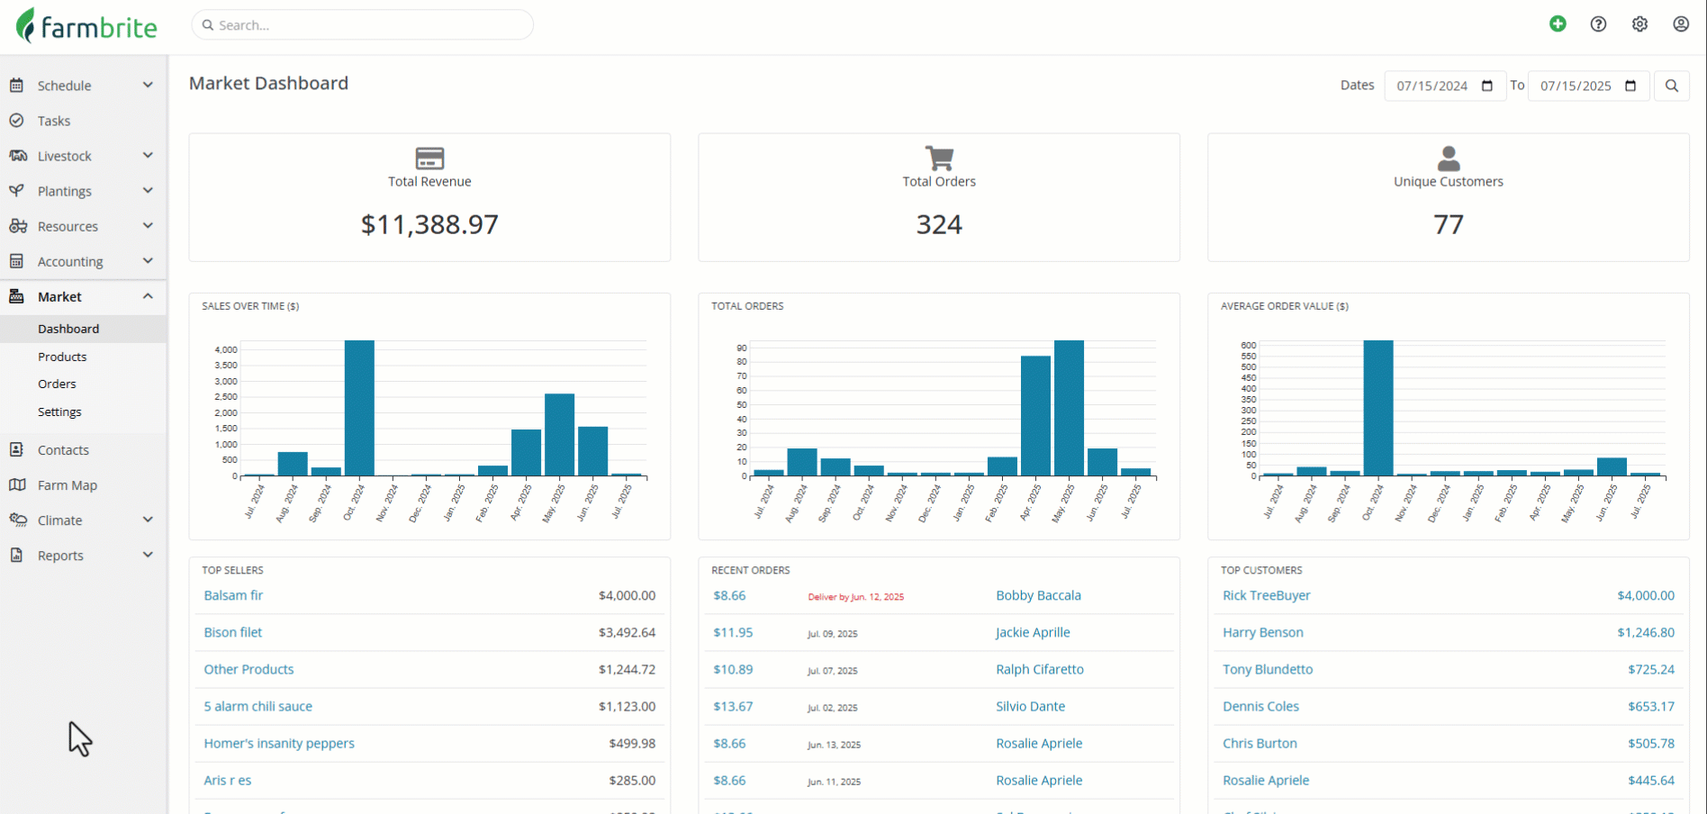
Task: Click the Unique Customers person icon
Action: pyautogui.click(x=1449, y=158)
